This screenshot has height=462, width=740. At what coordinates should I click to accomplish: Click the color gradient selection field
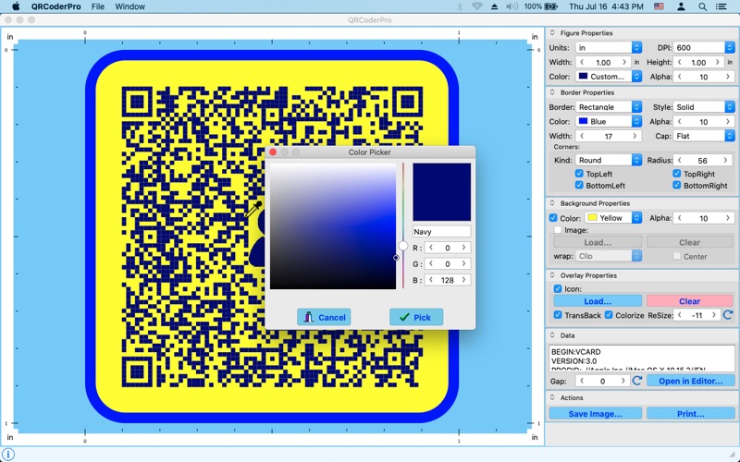point(333,225)
